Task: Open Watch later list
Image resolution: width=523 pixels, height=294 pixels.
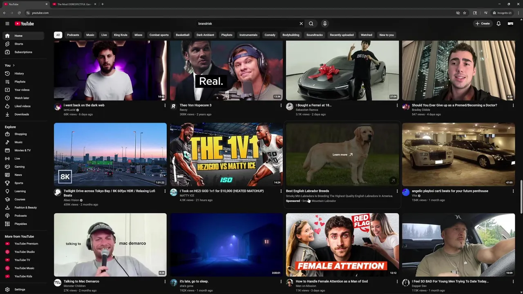Action: click(24, 98)
